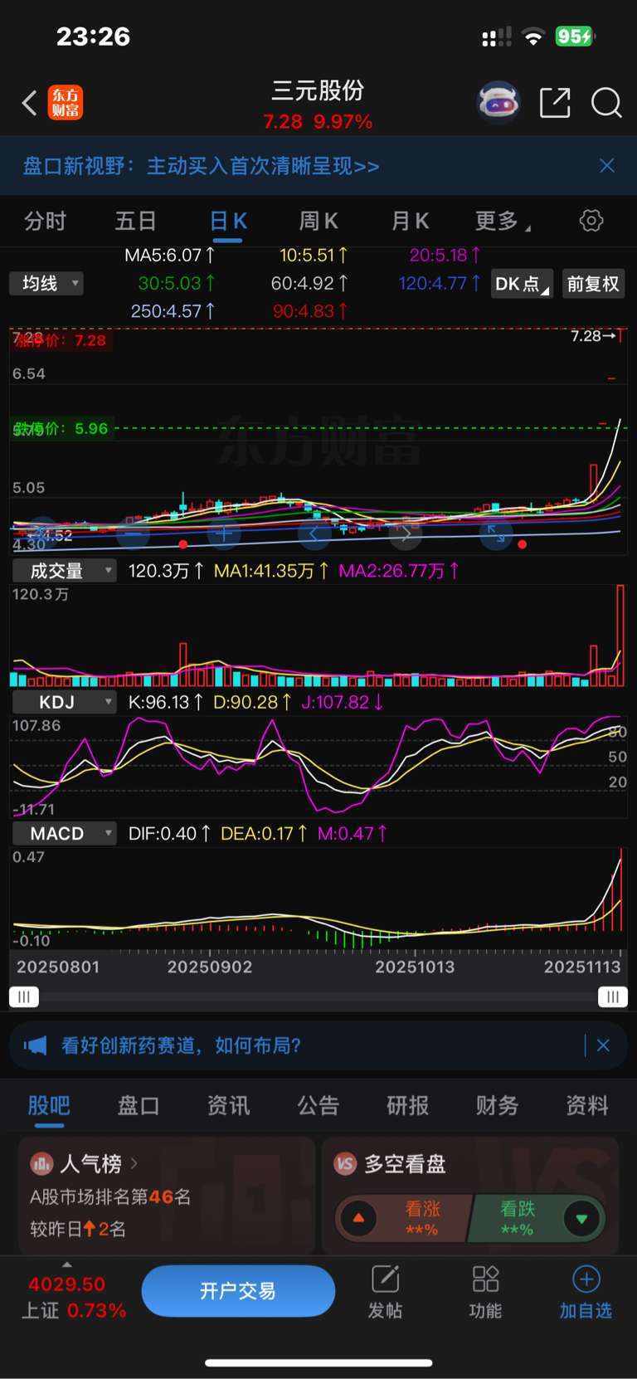This screenshot has width=637, height=1379.
Task: Grab left date range slider handle
Action: click(x=24, y=996)
